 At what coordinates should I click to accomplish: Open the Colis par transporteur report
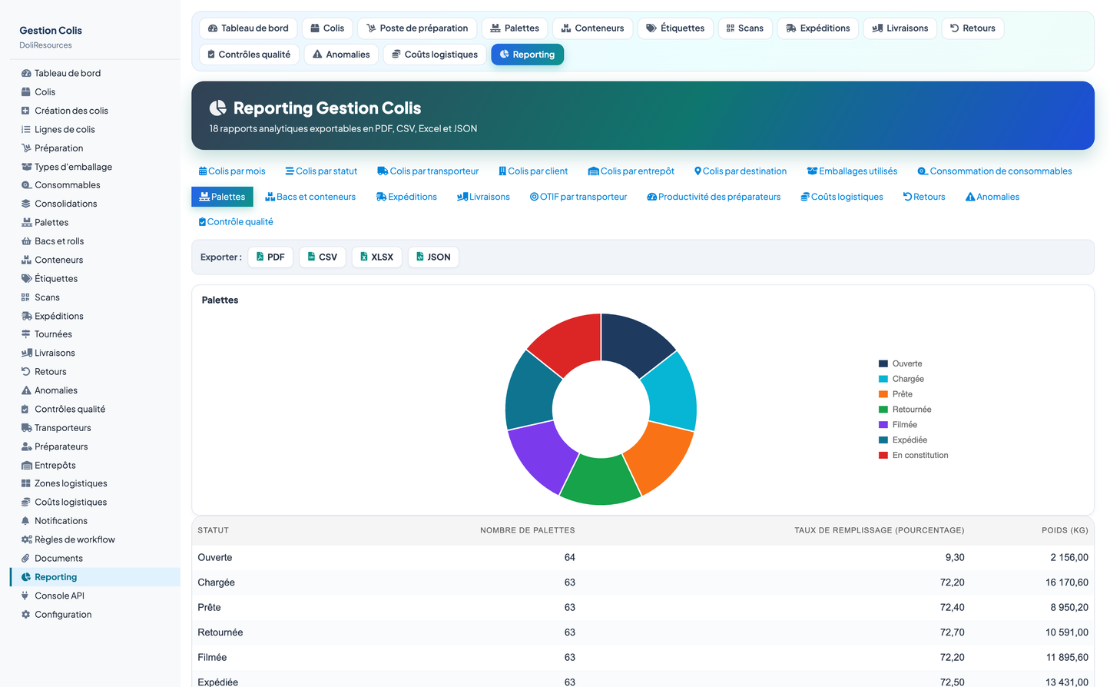click(x=428, y=171)
